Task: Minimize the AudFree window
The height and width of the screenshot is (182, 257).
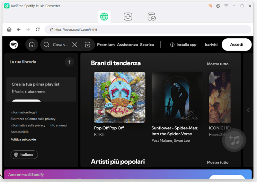Action: (234, 6)
